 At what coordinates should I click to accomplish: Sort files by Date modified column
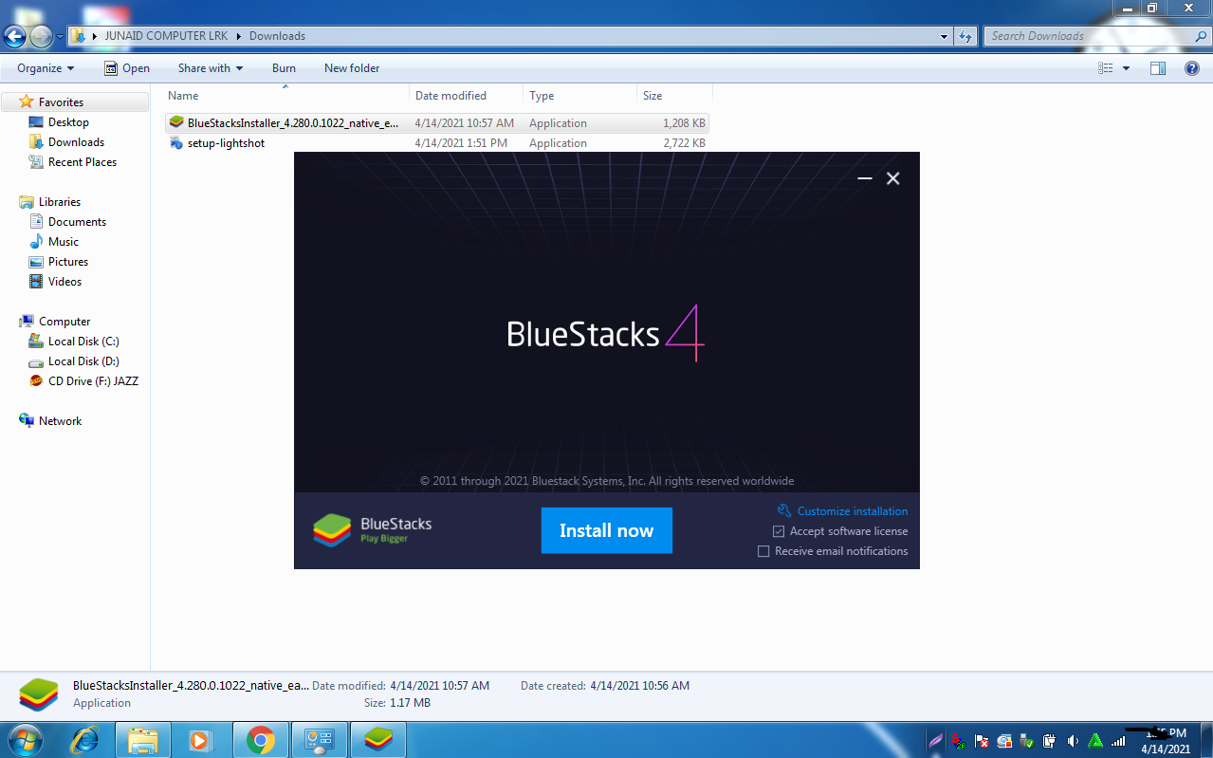pyautogui.click(x=467, y=96)
